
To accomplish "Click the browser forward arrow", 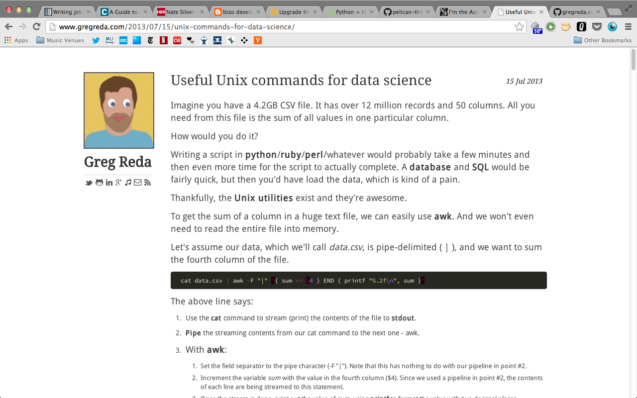I will (x=22, y=27).
